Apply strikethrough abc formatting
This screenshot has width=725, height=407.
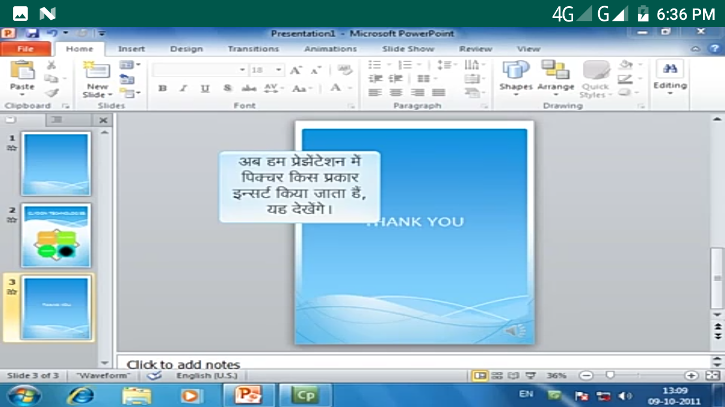[249, 88]
